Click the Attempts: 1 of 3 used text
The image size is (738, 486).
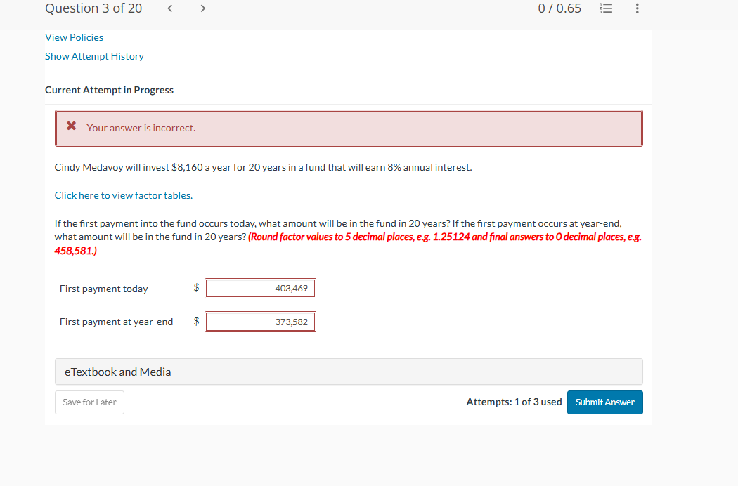click(x=514, y=402)
